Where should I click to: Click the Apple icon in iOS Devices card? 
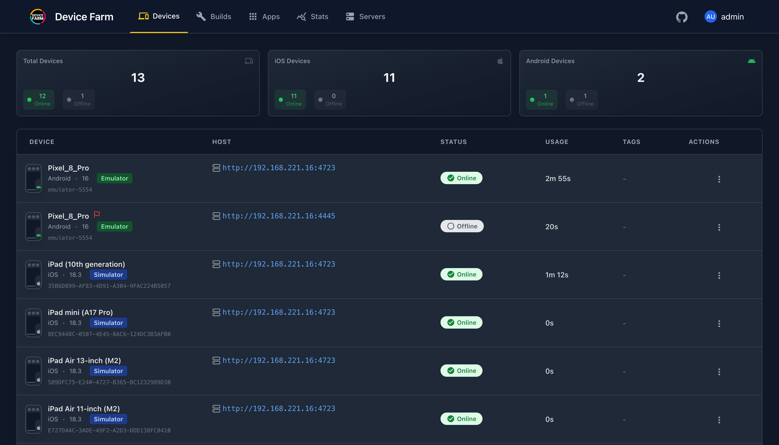[500, 61]
